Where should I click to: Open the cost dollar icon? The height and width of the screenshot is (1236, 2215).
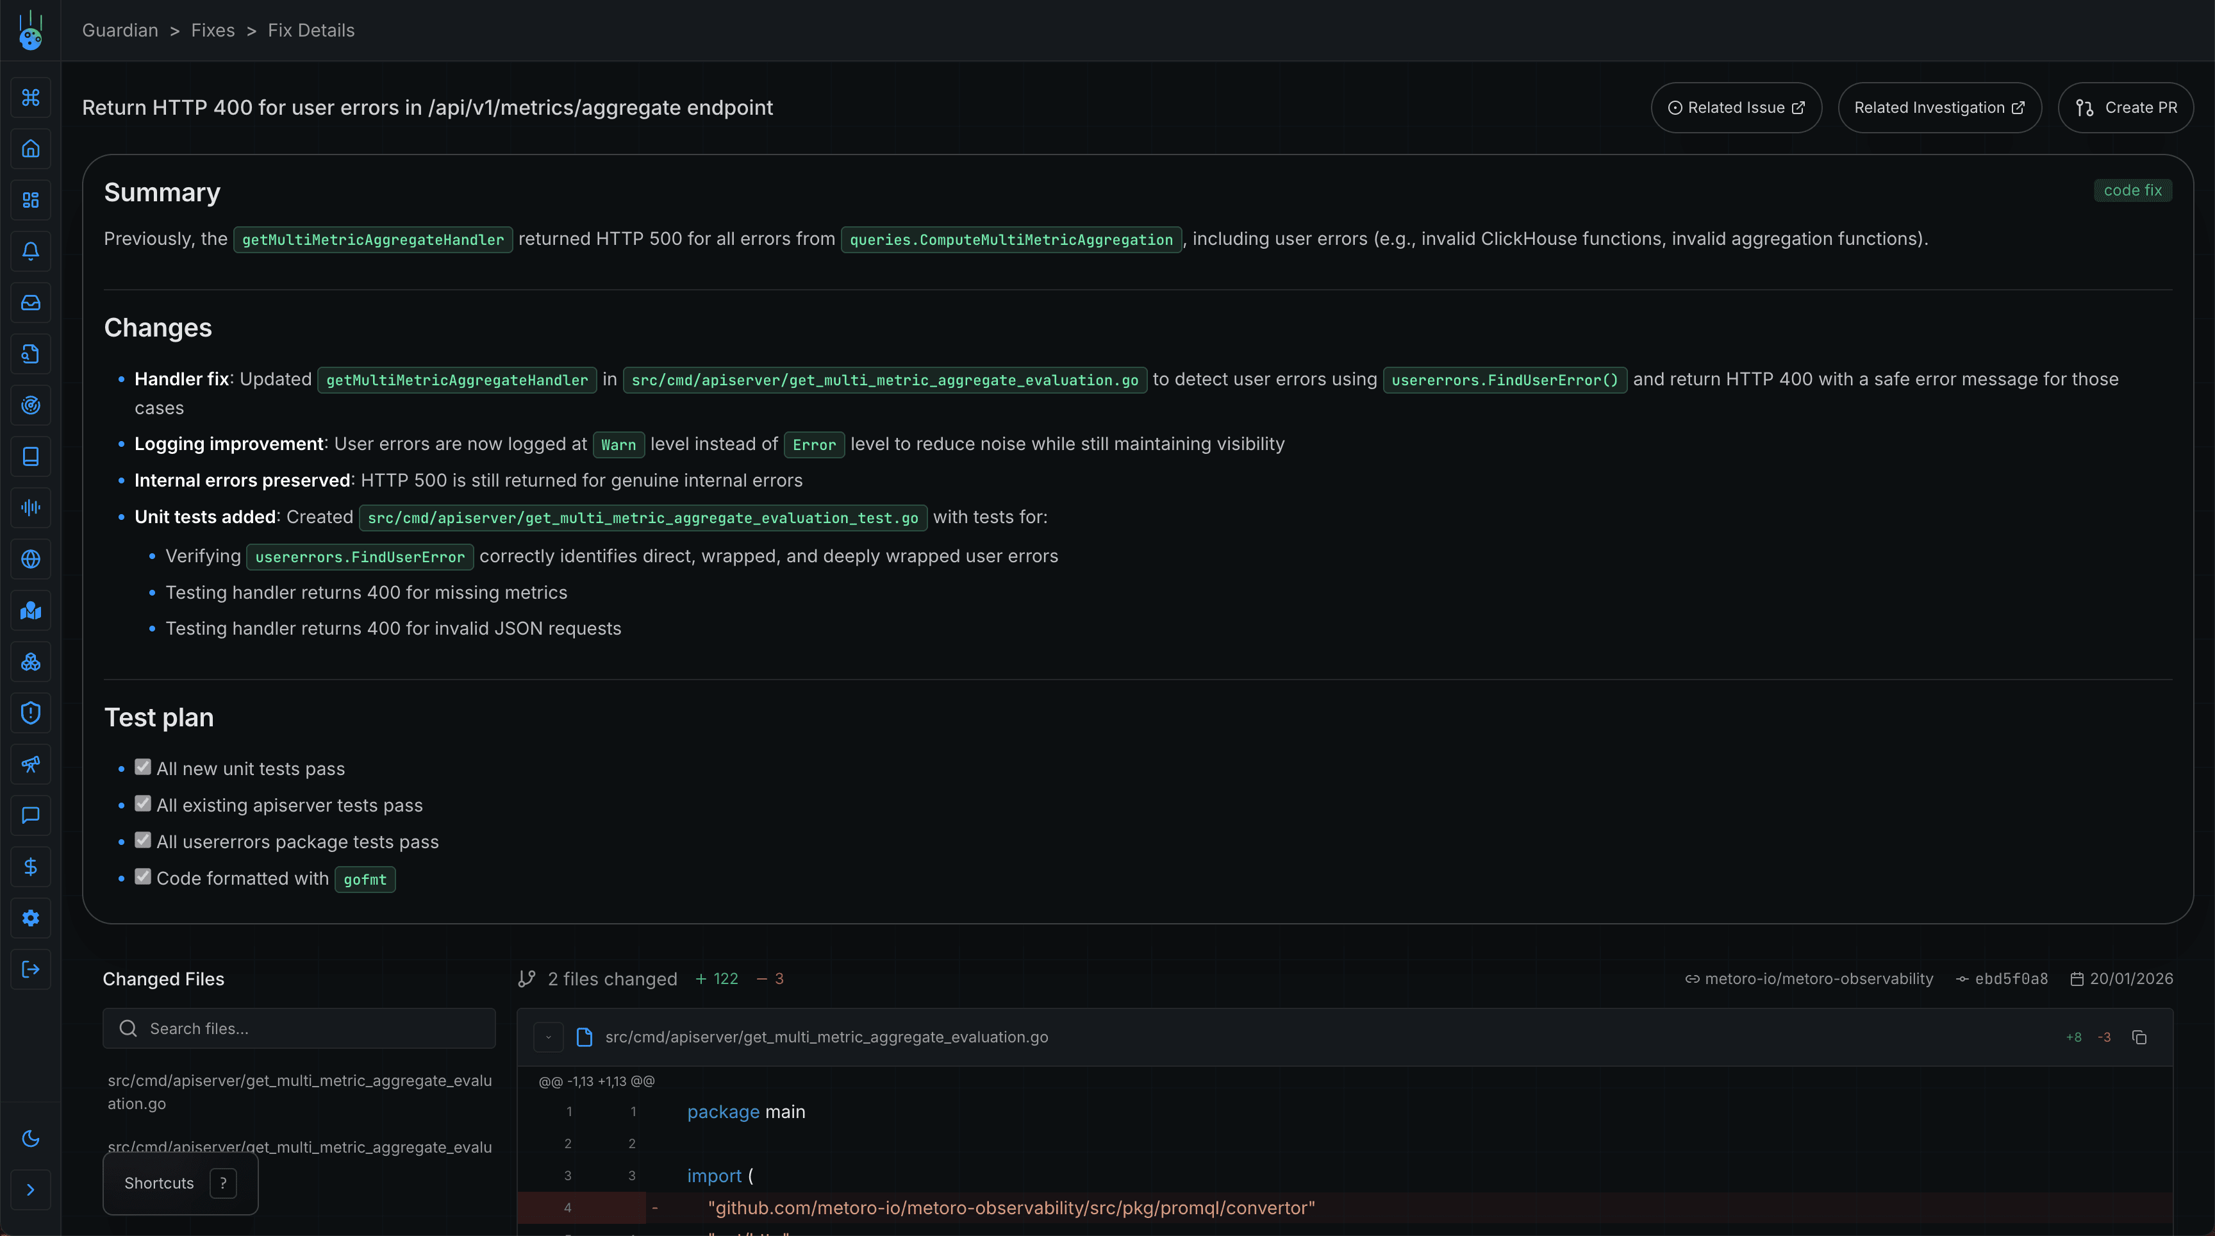[31, 866]
